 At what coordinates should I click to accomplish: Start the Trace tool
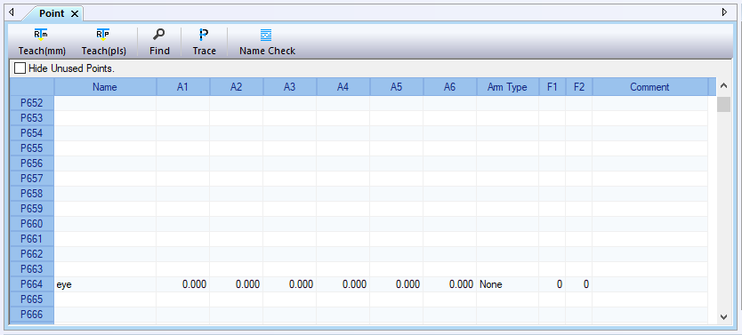[204, 42]
